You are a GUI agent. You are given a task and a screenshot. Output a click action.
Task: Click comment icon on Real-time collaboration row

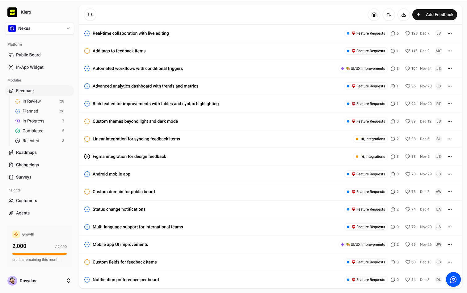click(393, 33)
